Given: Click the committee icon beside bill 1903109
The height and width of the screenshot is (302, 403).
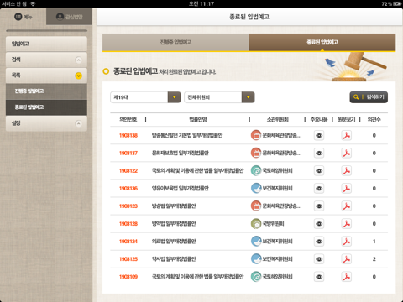Looking at the screenshot, I should pos(256,277).
